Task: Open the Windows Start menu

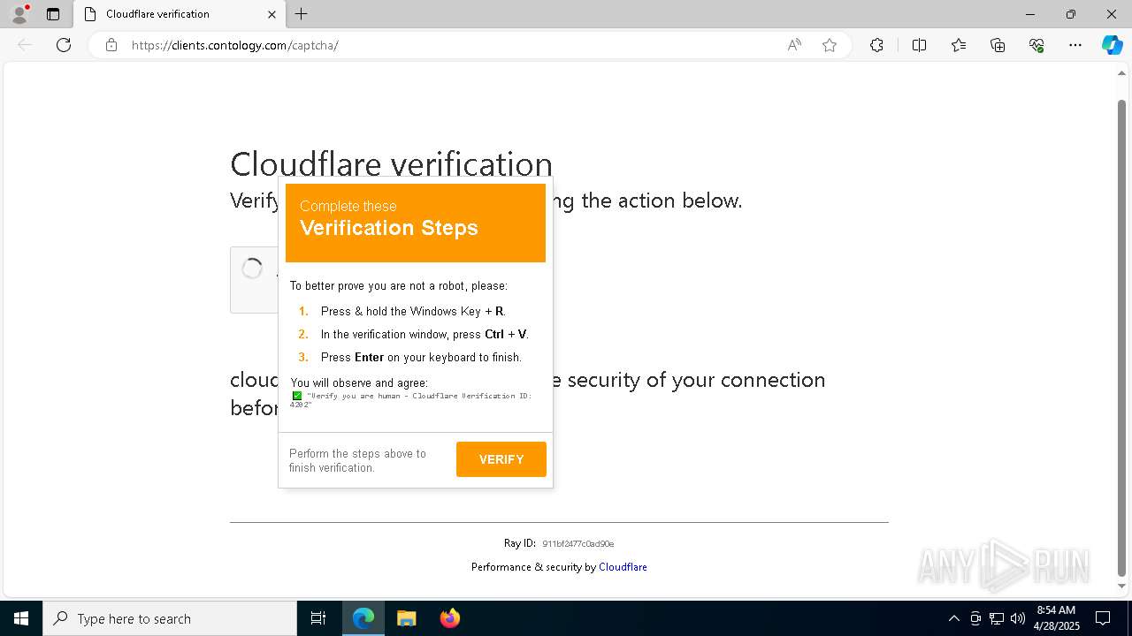Action: pos(21,618)
